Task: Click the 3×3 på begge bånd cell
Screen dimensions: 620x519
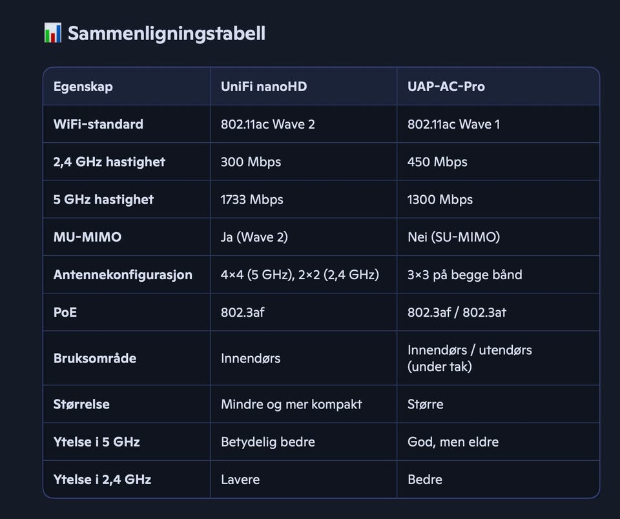Action: 464,275
